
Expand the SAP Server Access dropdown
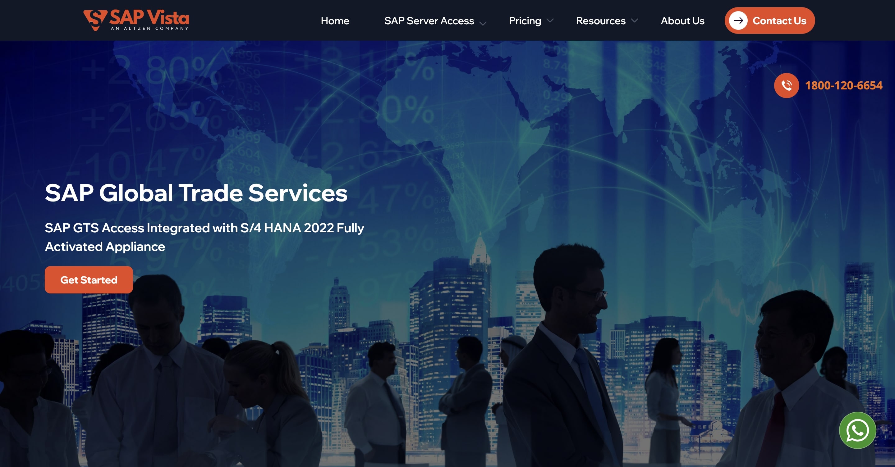pyautogui.click(x=483, y=24)
